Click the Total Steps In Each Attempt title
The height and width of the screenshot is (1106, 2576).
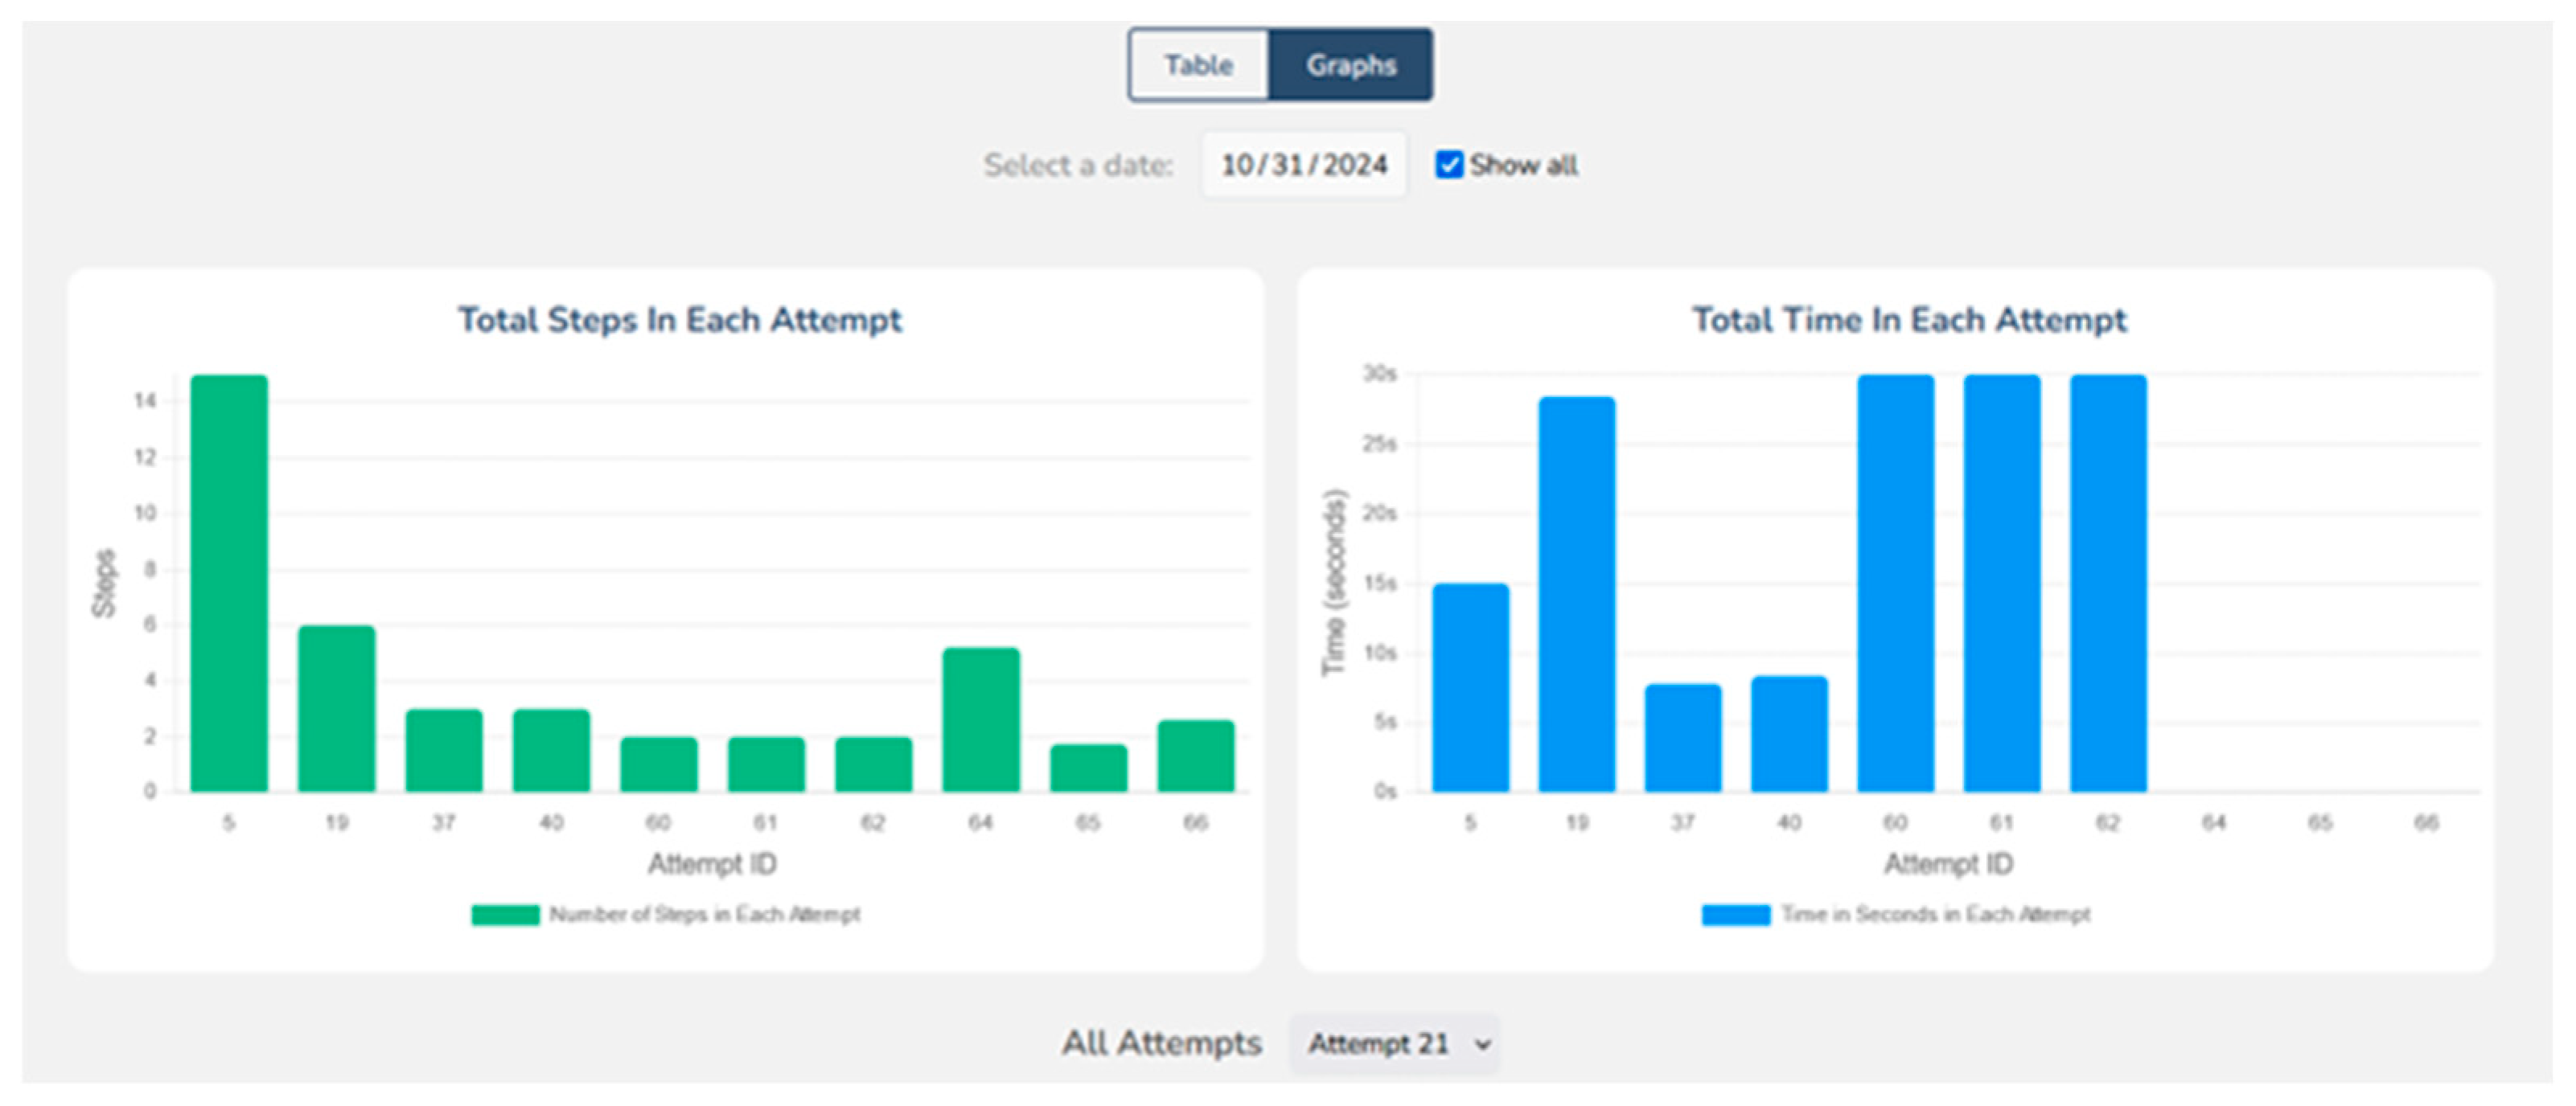(680, 320)
